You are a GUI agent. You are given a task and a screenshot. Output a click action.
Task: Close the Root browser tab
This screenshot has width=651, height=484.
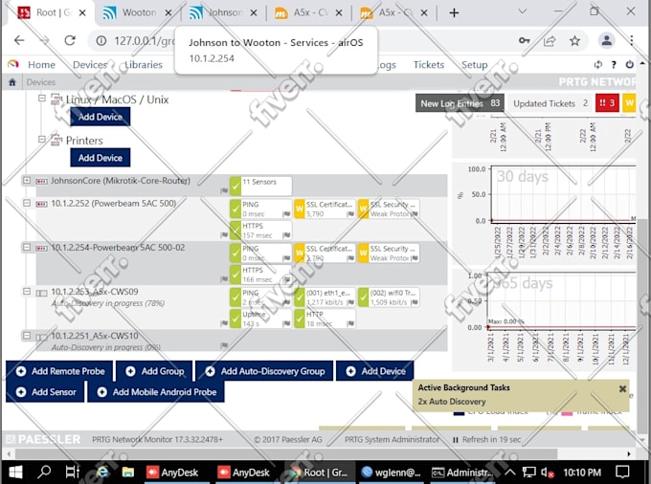tap(82, 12)
